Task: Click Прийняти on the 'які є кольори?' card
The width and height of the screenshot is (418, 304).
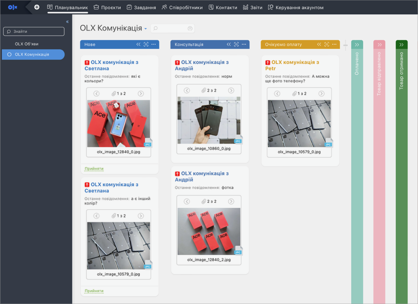Action: coord(94,169)
